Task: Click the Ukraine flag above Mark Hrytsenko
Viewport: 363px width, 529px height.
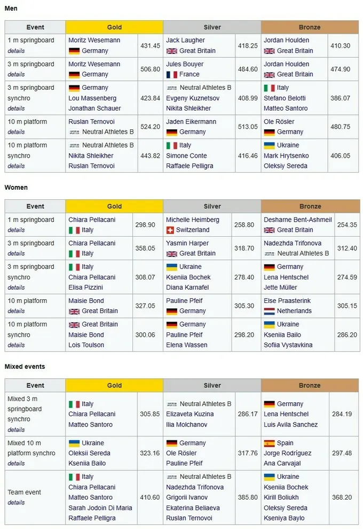Action: tap(269, 145)
